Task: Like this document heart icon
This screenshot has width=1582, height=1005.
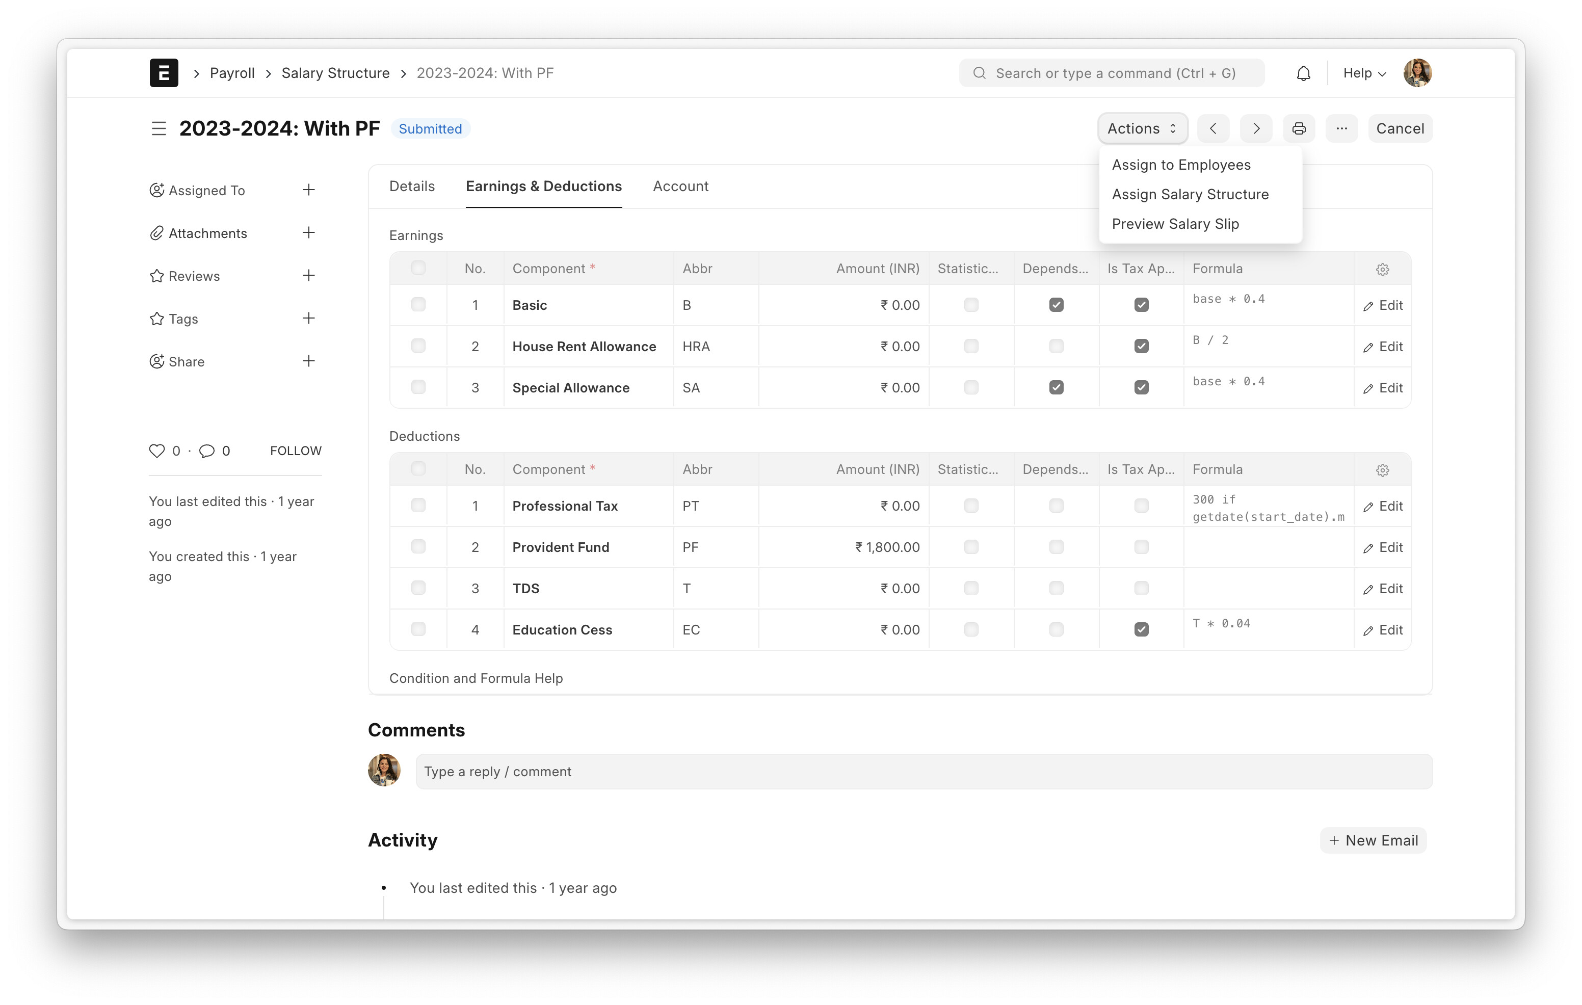Action: click(156, 451)
